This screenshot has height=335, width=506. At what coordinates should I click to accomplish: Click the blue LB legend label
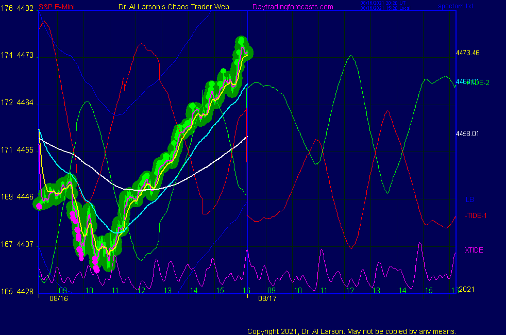(469, 199)
